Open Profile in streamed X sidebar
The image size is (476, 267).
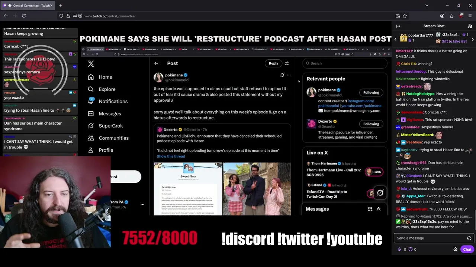point(100,150)
